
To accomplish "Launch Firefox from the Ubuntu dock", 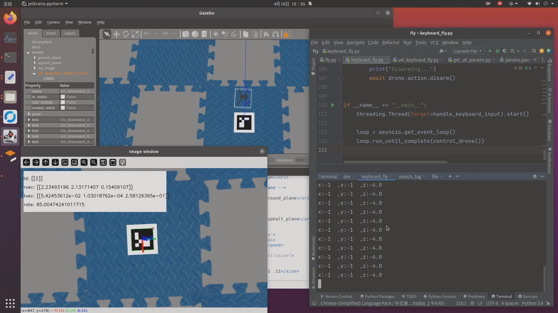I will [10, 18].
